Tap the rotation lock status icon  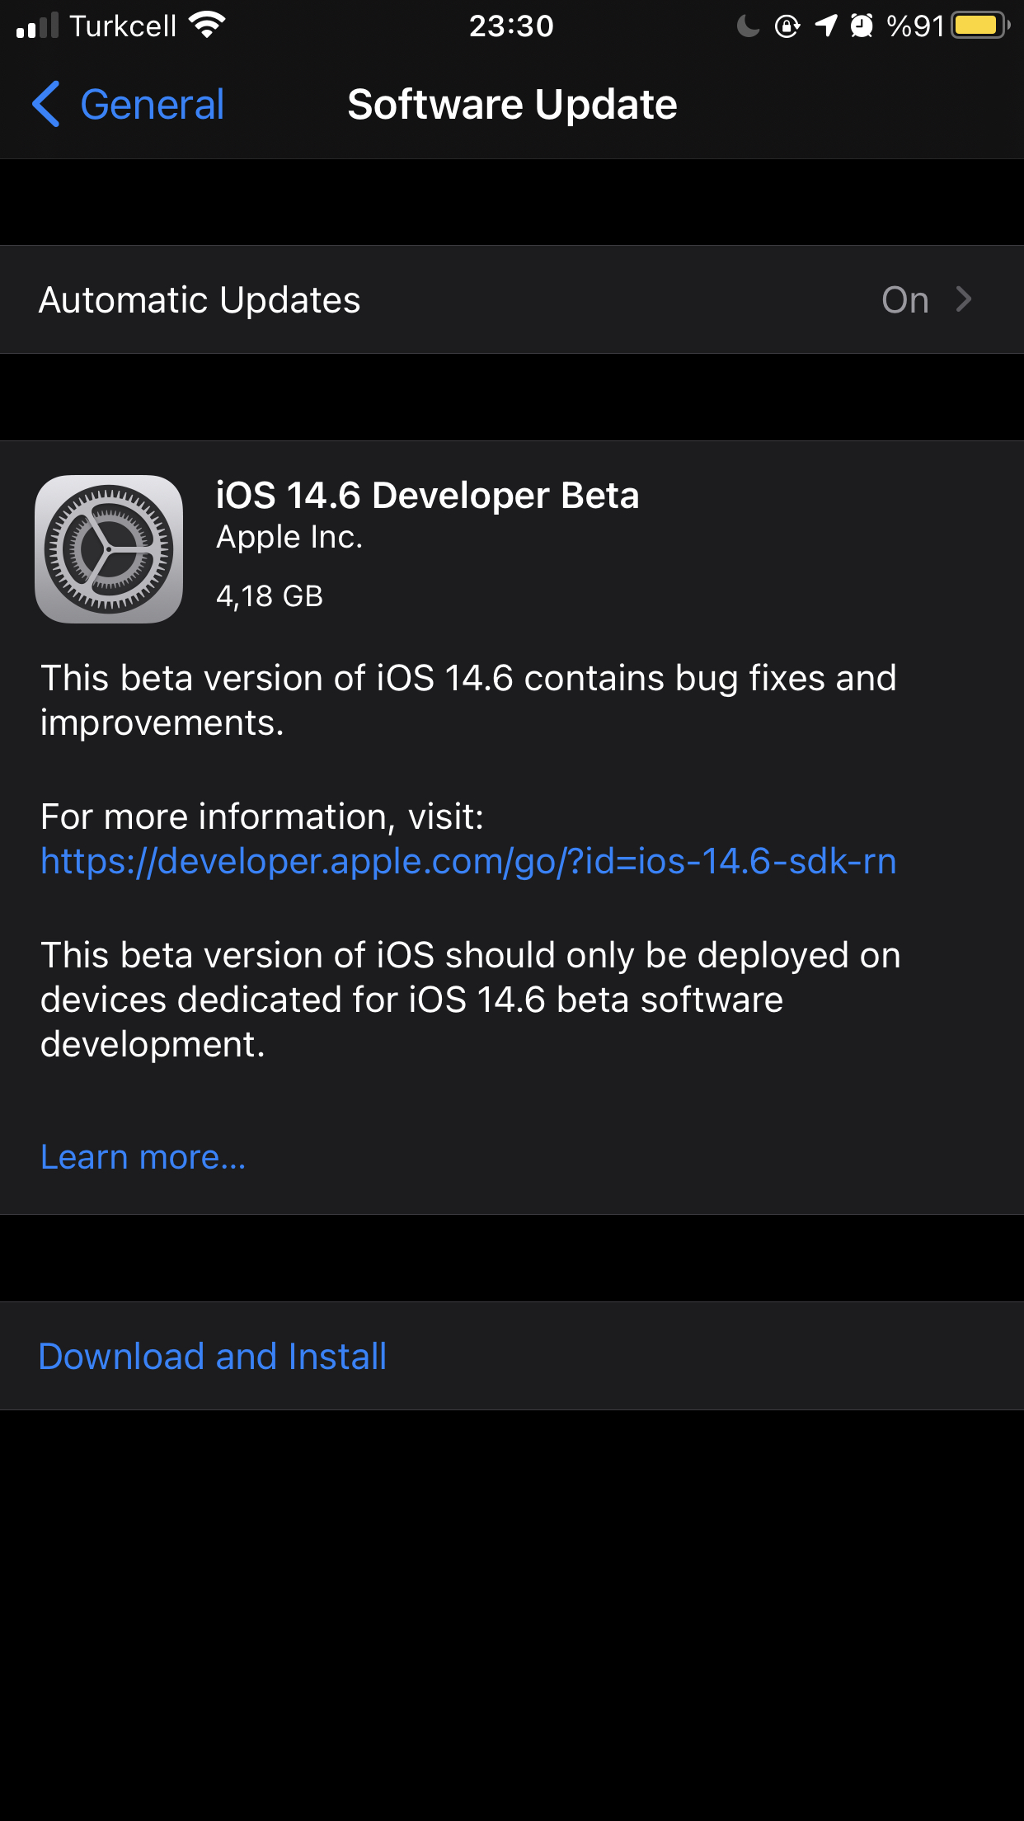click(x=787, y=26)
